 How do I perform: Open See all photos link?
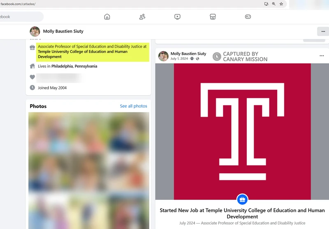pyautogui.click(x=133, y=106)
